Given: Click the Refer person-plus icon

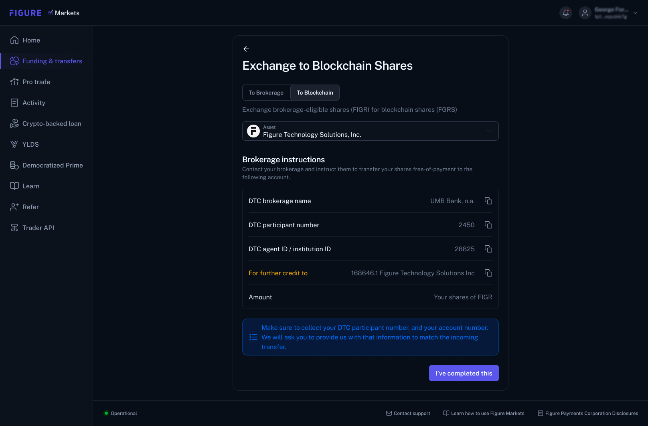Looking at the screenshot, I should [x=14, y=207].
